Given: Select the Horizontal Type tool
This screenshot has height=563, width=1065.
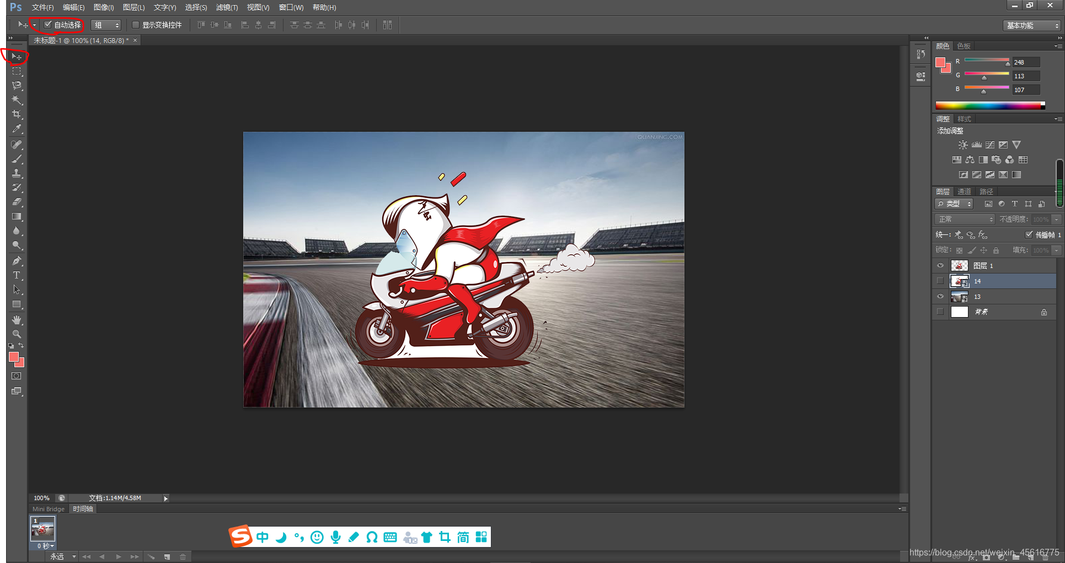Looking at the screenshot, I should coord(17,275).
